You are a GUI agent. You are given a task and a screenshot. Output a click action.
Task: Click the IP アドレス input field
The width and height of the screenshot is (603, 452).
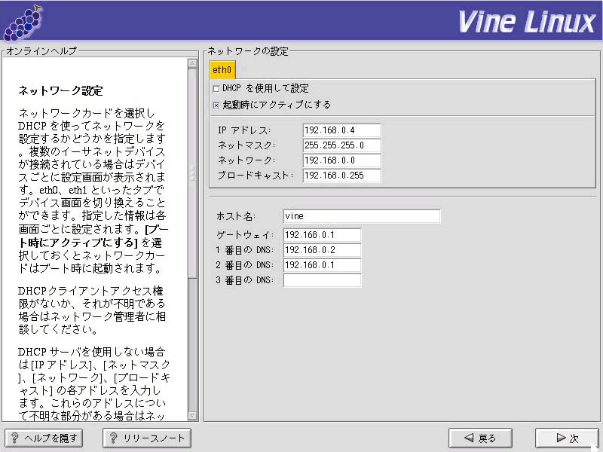point(341,130)
